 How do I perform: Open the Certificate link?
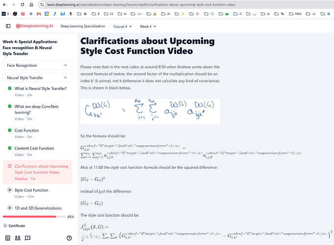17,225
